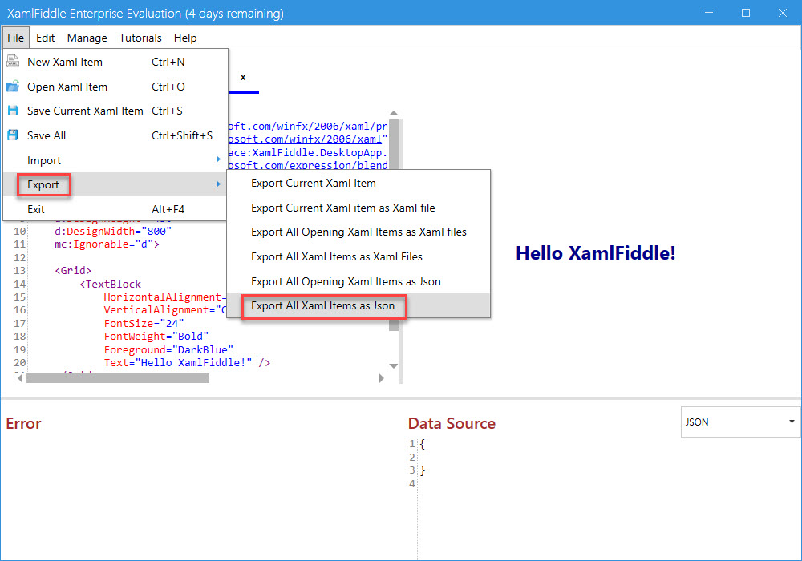Click the Save Current Xaml Item disk icon
The height and width of the screenshot is (561, 802).
click(13, 111)
